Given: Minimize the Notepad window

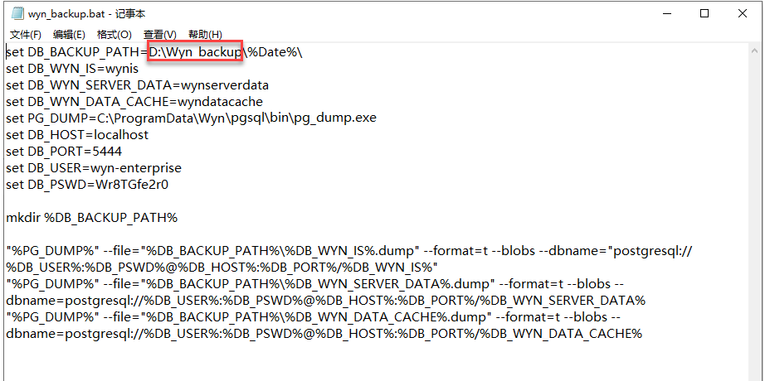Looking at the screenshot, I should [666, 13].
